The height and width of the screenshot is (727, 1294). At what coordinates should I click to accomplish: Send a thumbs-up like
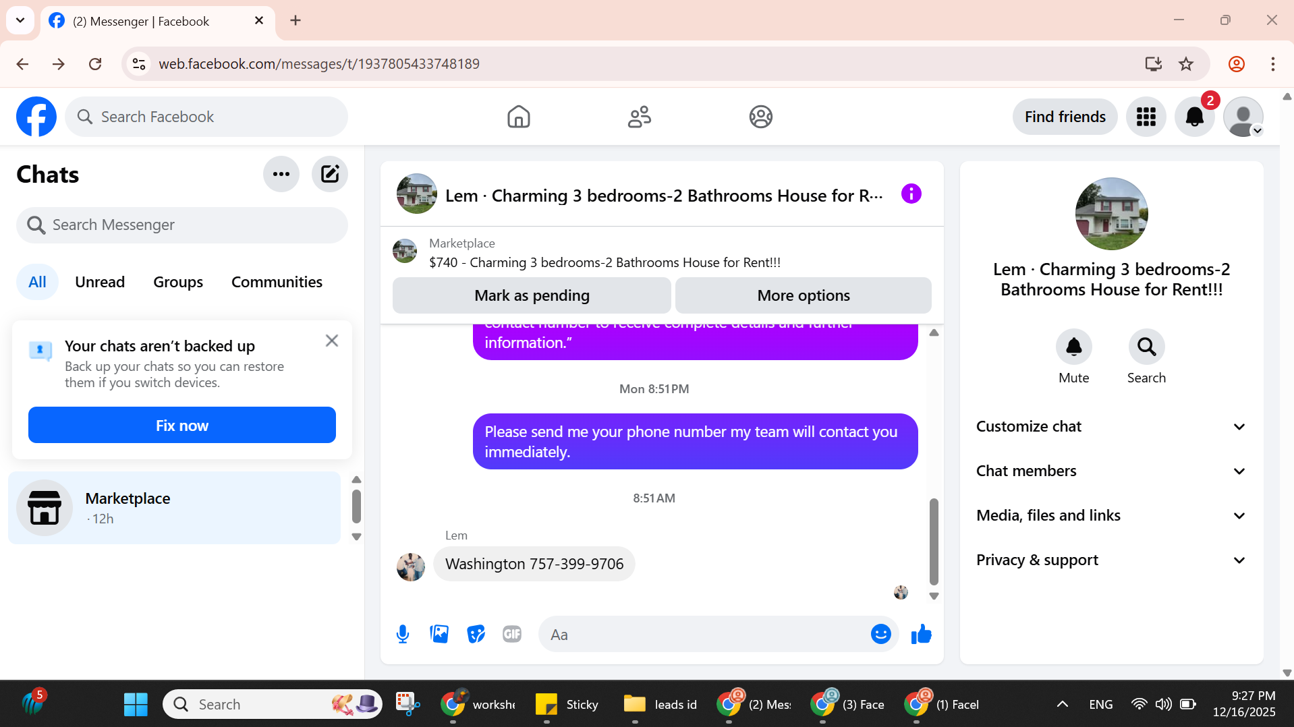pyautogui.click(x=921, y=634)
